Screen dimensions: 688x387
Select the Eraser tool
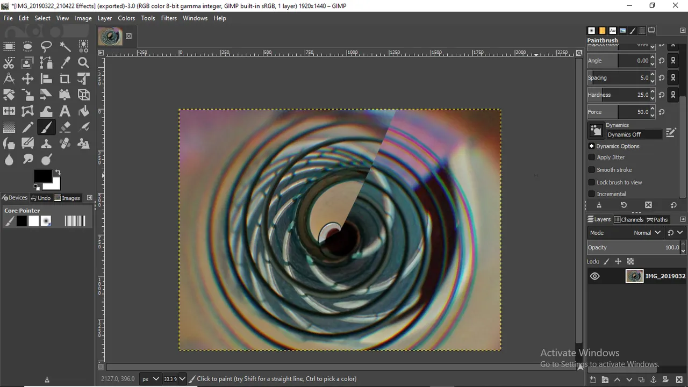pyautogui.click(x=65, y=128)
